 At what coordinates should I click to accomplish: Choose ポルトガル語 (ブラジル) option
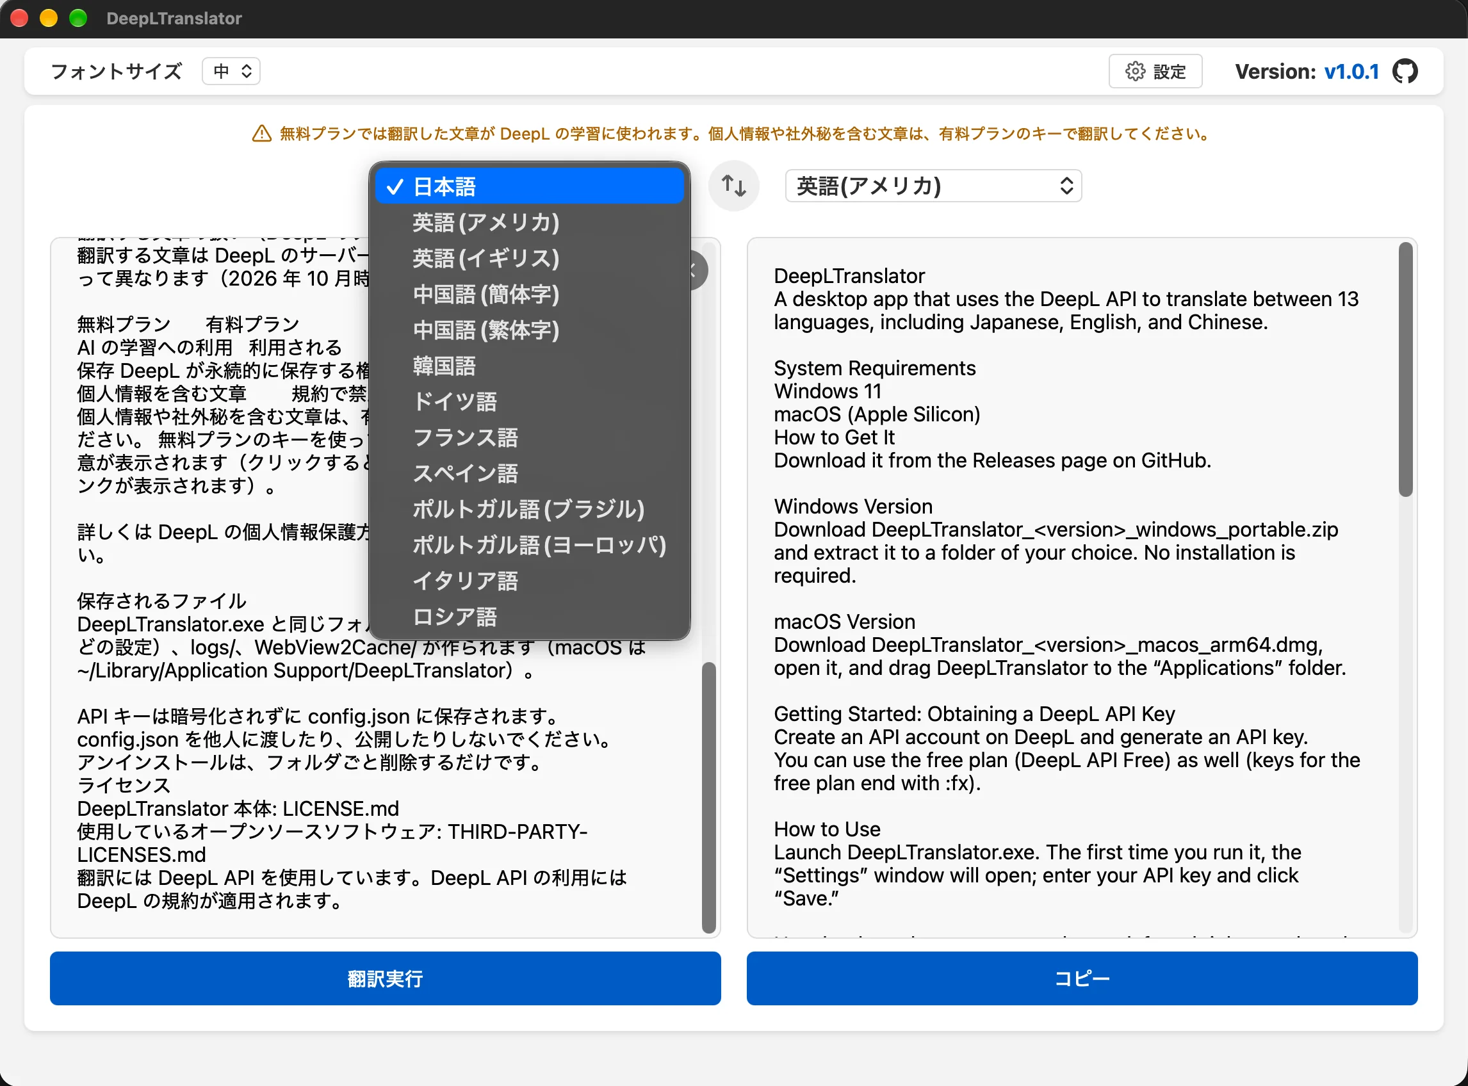point(529,509)
